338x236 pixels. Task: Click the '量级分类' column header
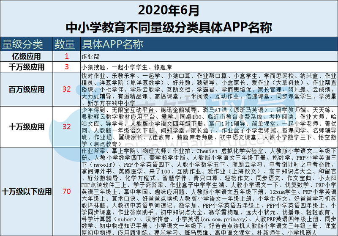[22, 44]
